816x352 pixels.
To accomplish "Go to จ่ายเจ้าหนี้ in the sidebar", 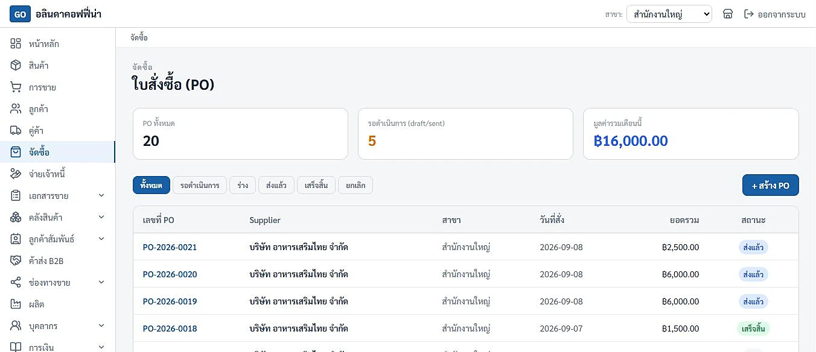I will pyautogui.click(x=57, y=174).
